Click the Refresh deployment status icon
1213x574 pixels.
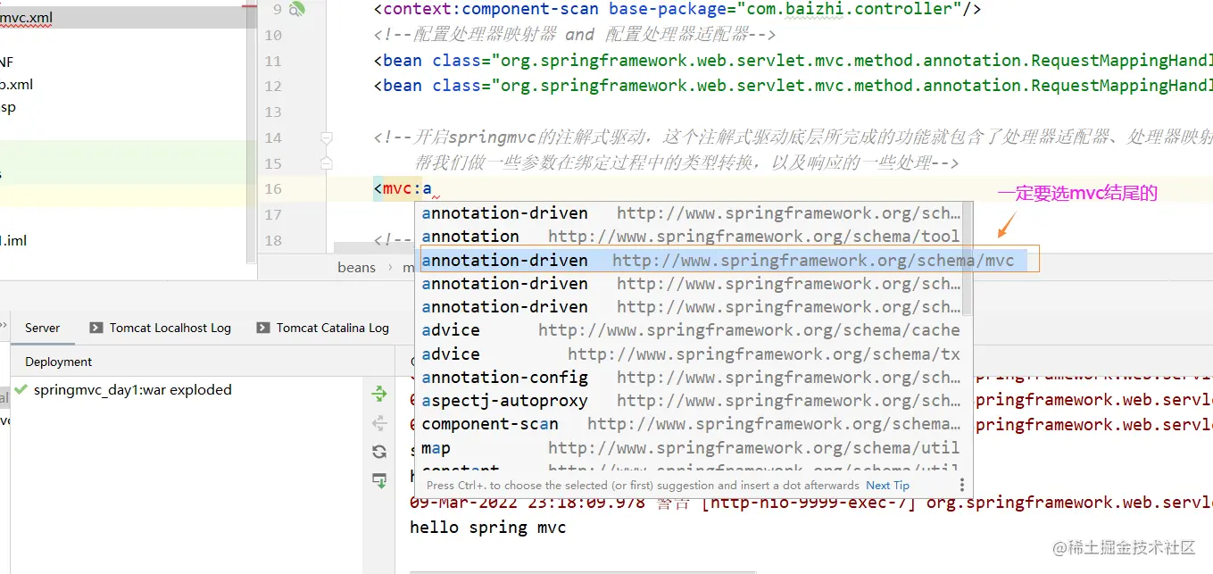coord(379,452)
